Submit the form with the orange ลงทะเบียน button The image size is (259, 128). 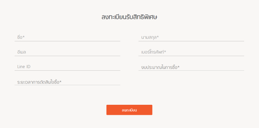pos(129,110)
